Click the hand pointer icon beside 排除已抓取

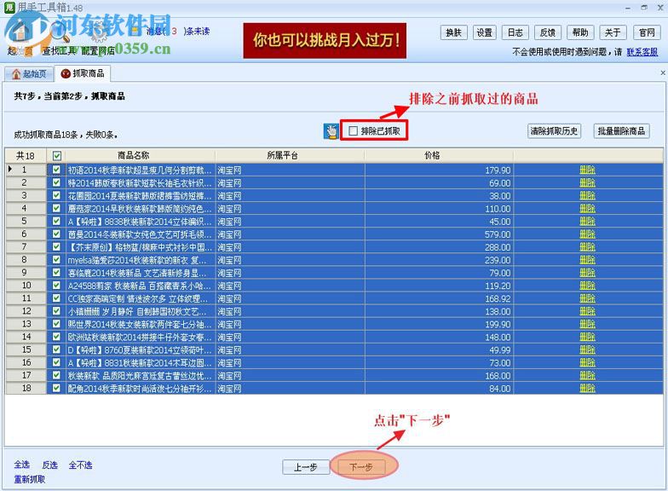tap(331, 131)
